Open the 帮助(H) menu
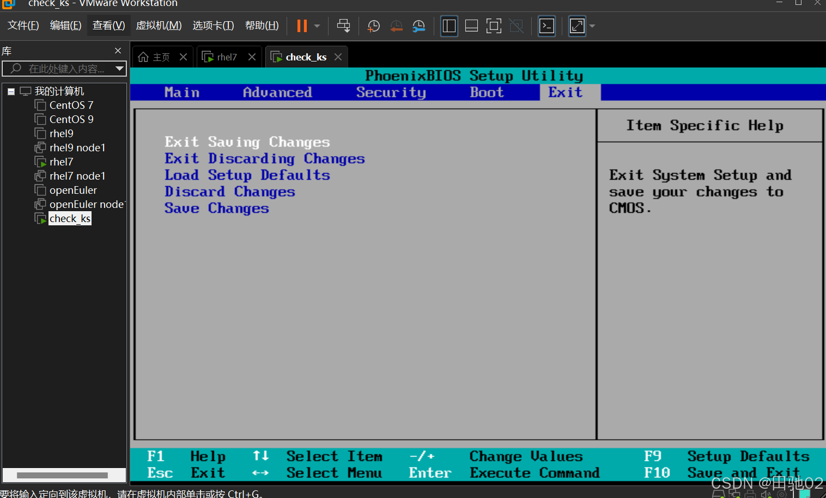 (x=262, y=26)
